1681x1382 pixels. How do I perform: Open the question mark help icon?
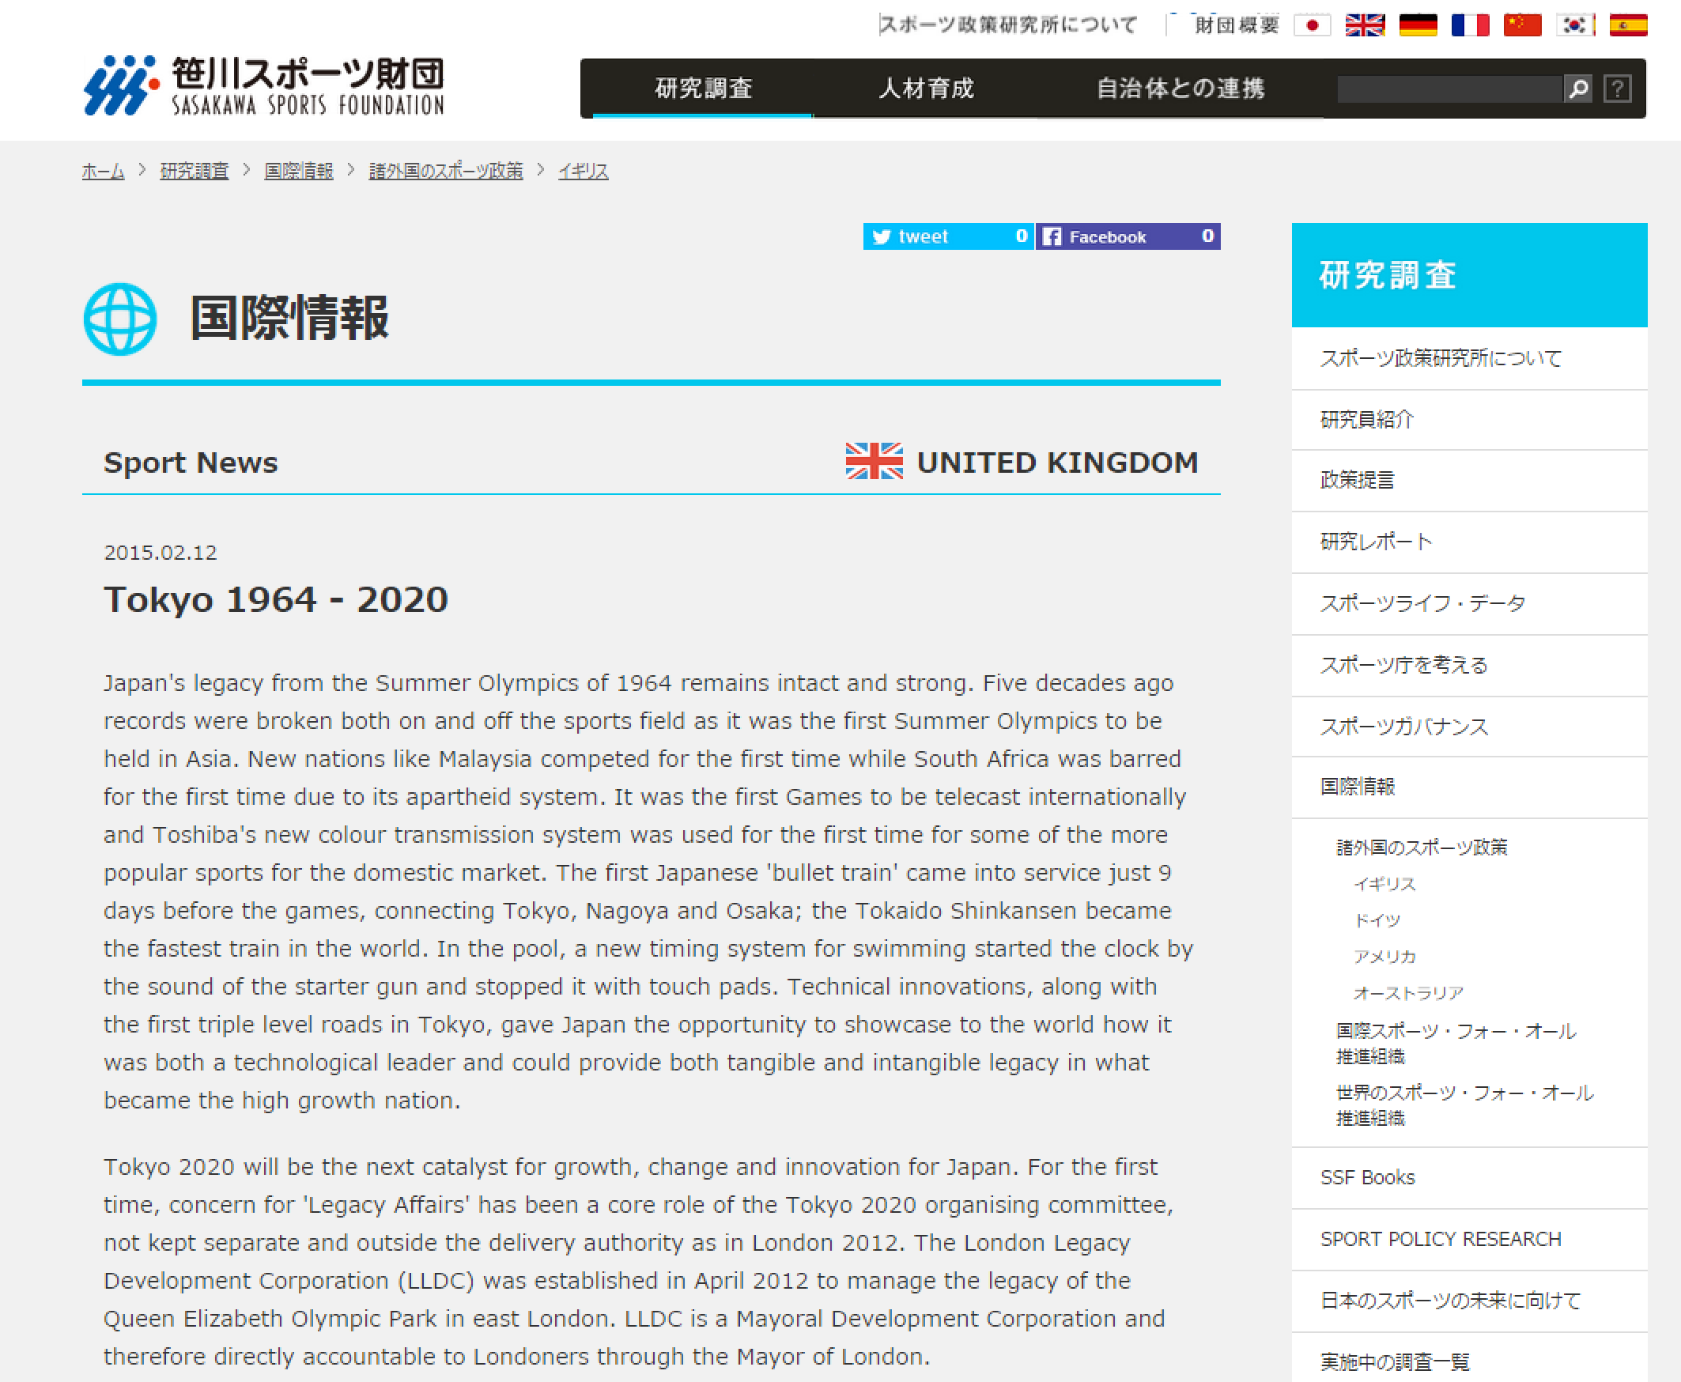coord(1616,89)
